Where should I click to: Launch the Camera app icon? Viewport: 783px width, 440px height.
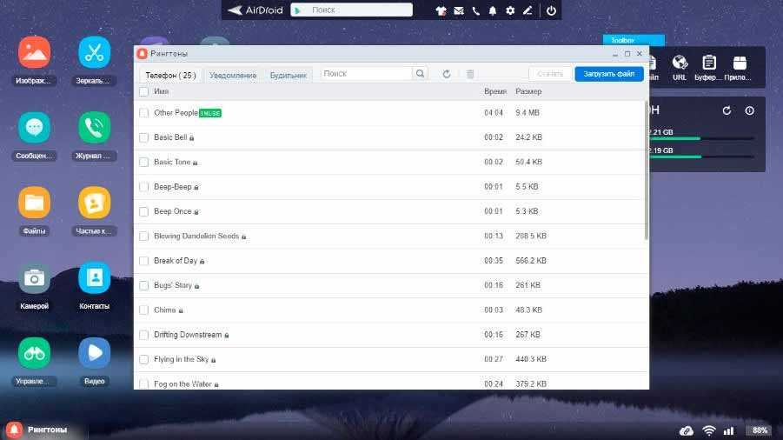pos(35,277)
